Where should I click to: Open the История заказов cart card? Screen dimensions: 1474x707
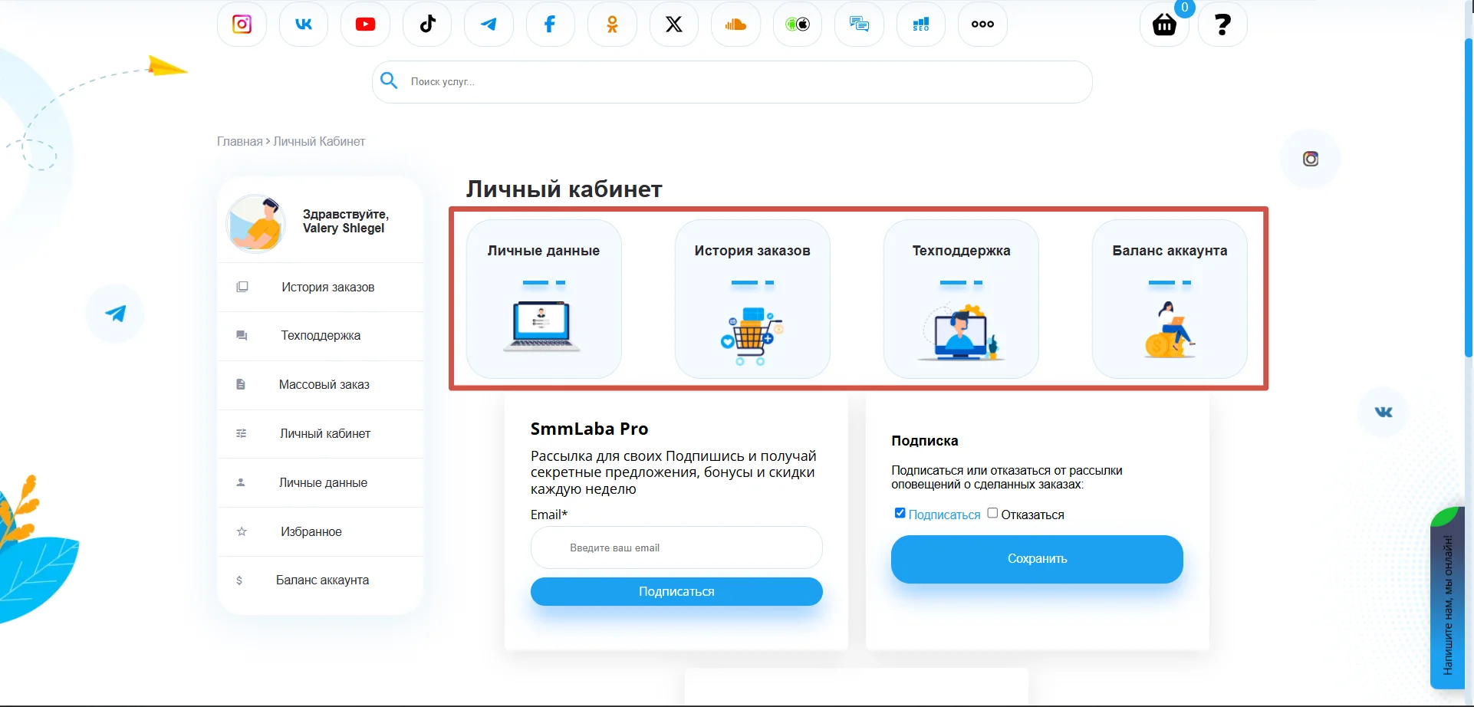pos(752,299)
